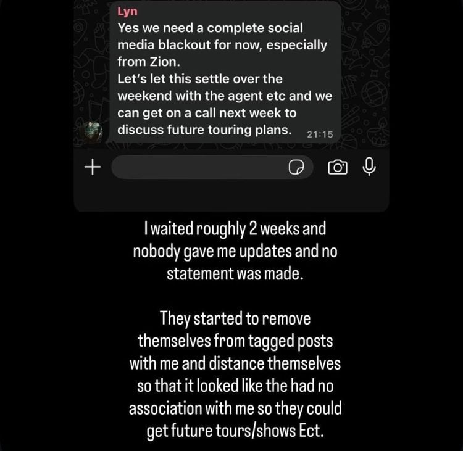The width and height of the screenshot is (463, 451).
Task: Open the camera icon
Action: pos(337,167)
